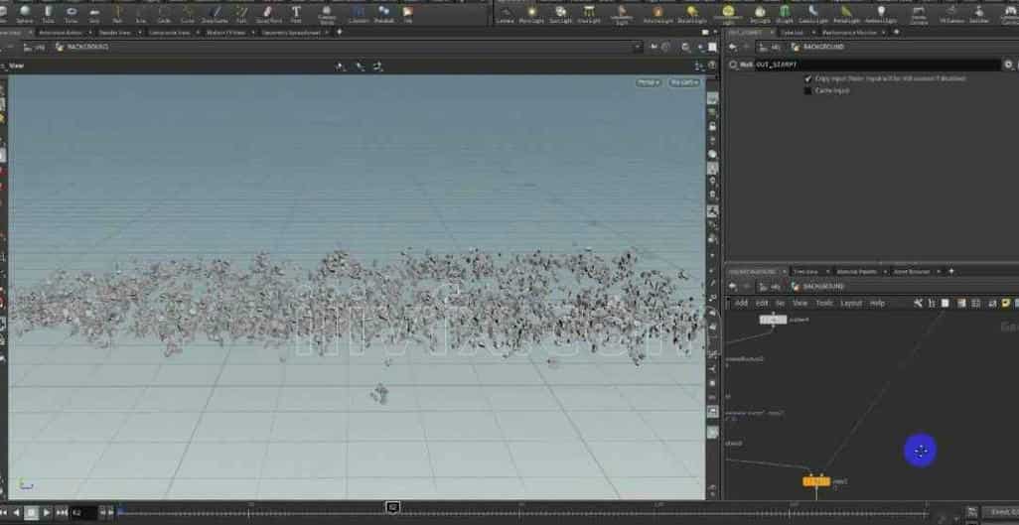
Task: Add a Portal Light from the shelf
Action: pyautogui.click(x=847, y=13)
